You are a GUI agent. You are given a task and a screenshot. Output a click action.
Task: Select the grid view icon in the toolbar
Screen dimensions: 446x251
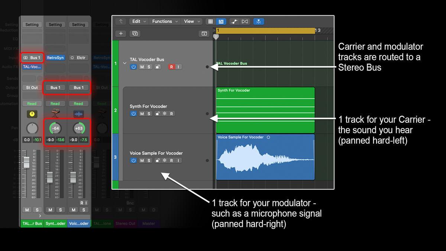(x=211, y=21)
